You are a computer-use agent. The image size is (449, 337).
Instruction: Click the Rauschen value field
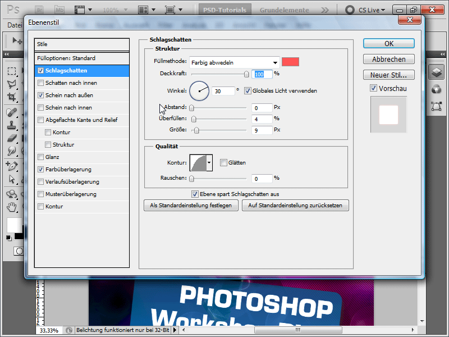click(x=262, y=179)
